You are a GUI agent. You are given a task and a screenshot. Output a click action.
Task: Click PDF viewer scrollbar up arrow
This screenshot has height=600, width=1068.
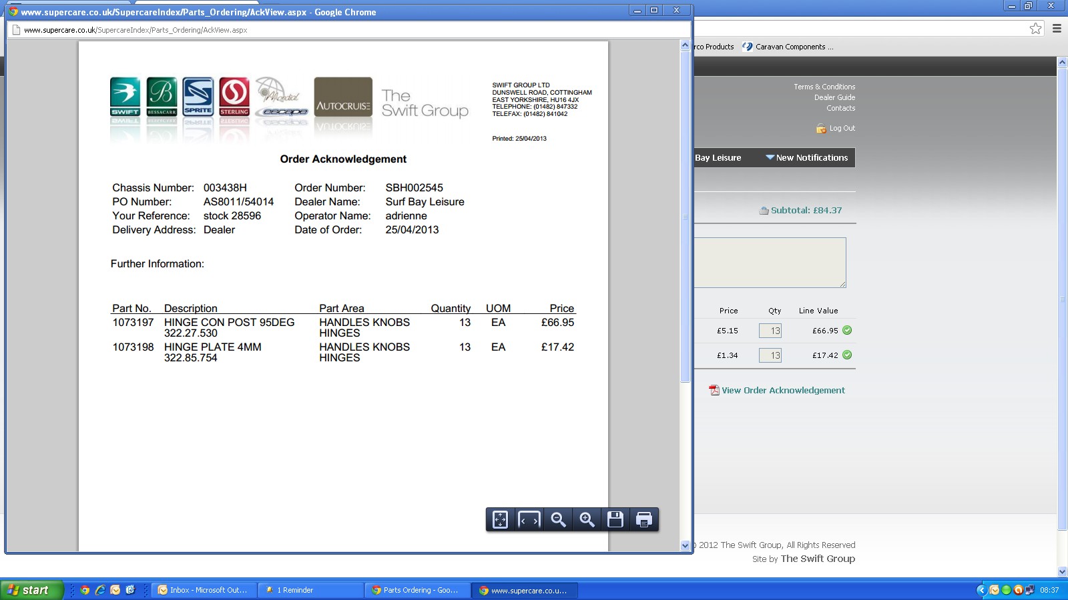(685, 45)
